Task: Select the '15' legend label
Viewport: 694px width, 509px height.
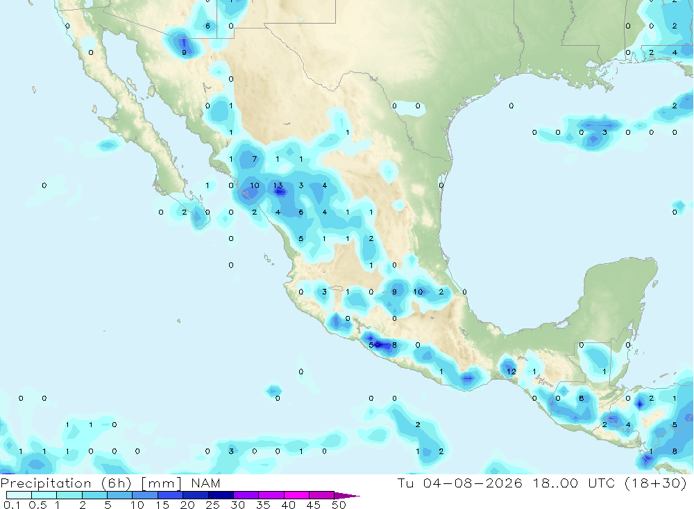Action: pyautogui.click(x=162, y=505)
